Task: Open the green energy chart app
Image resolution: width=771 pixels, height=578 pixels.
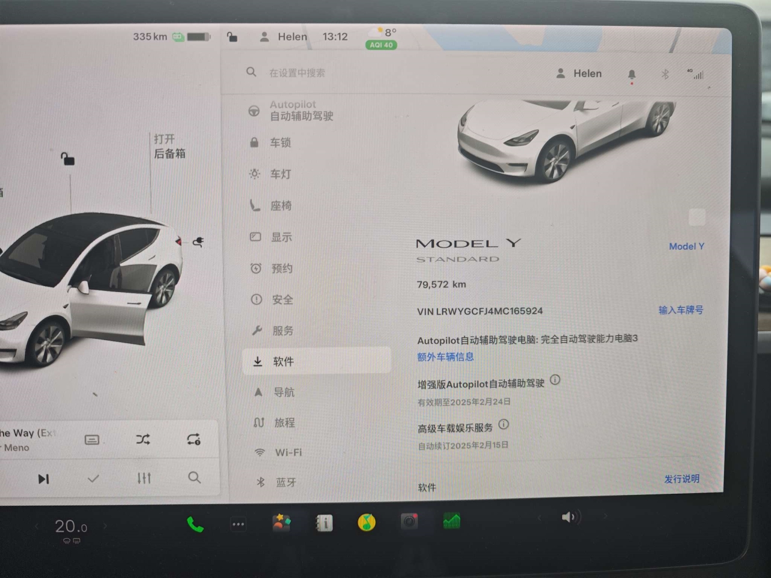Action: pyautogui.click(x=452, y=521)
